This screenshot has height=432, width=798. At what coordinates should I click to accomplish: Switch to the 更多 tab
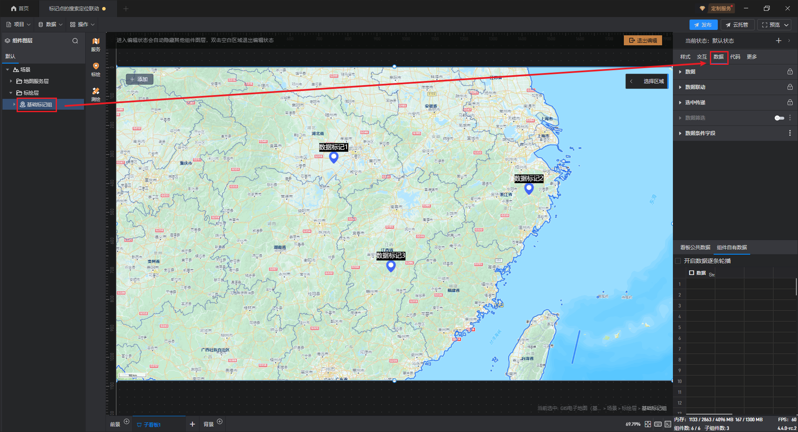[x=752, y=57]
